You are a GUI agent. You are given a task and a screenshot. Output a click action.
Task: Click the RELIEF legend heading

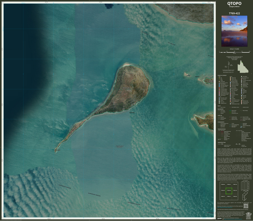click(219, 106)
